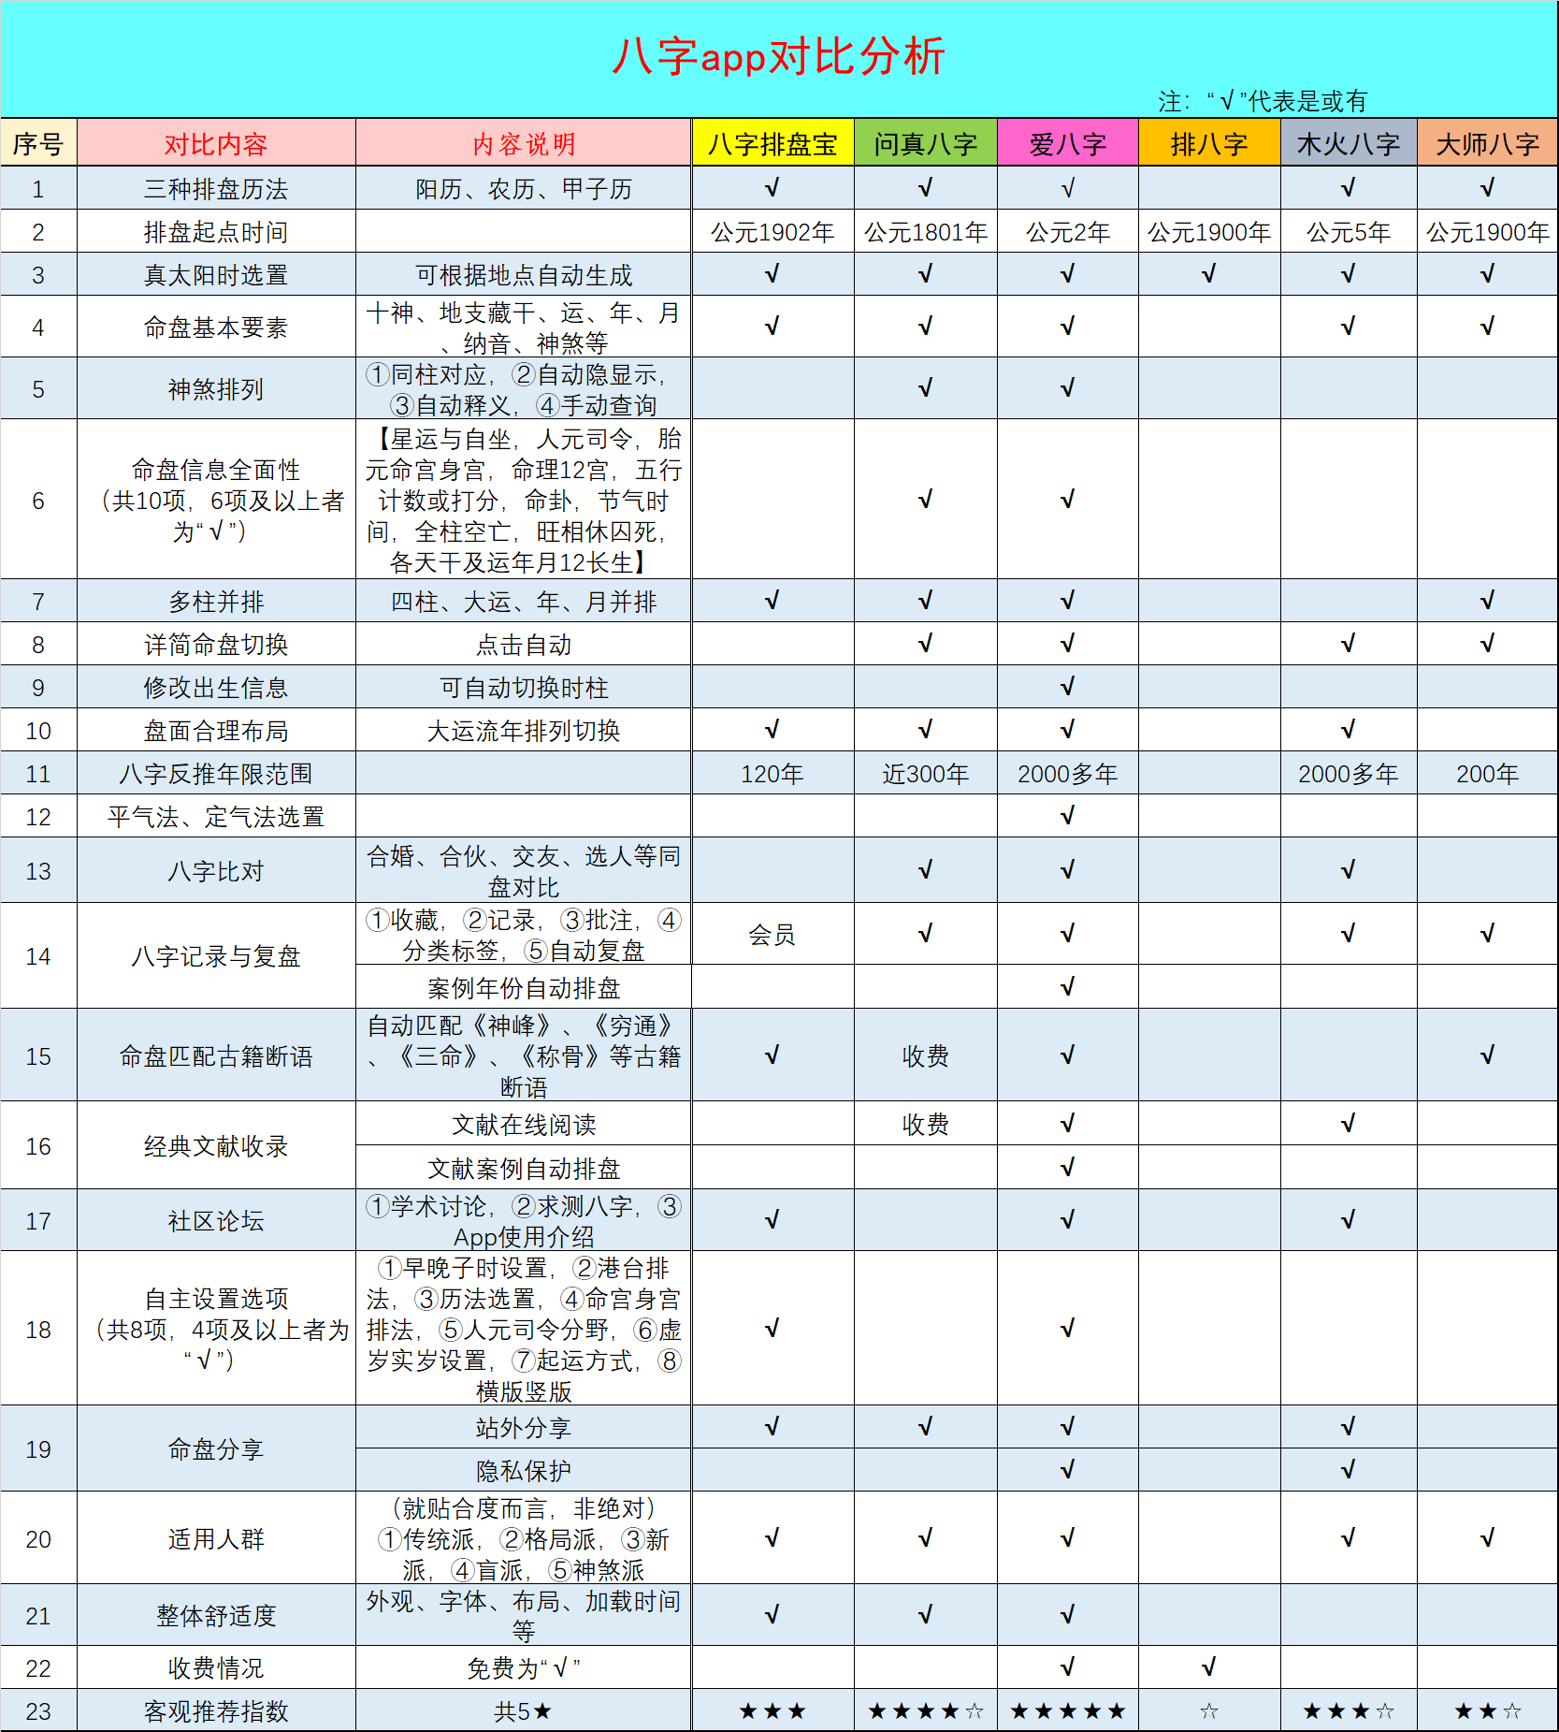Select the cell 案例年份自动排盘
The height and width of the screenshot is (1732, 1559).
(x=524, y=987)
